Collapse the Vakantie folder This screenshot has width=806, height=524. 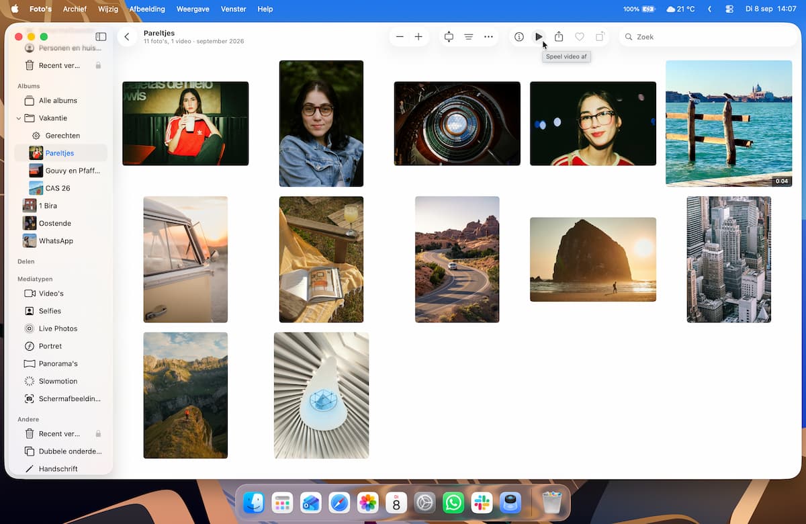[x=19, y=118]
